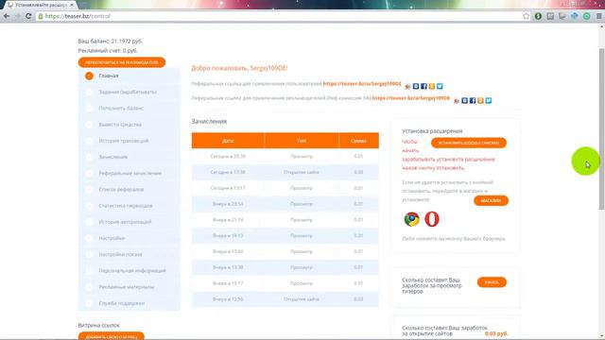Click the Google Chrome browser icon
This screenshot has width=605, height=340.
[x=412, y=219]
